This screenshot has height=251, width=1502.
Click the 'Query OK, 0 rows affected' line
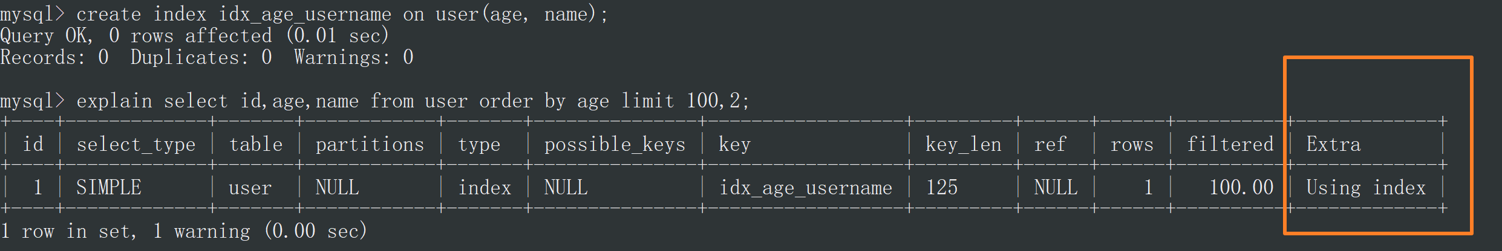[x=195, y=36]
